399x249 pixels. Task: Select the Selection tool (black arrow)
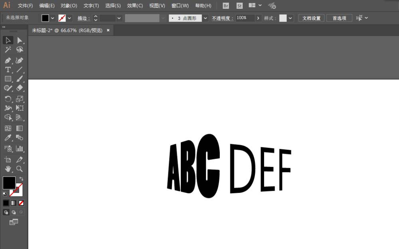click(x=8, y=40)
